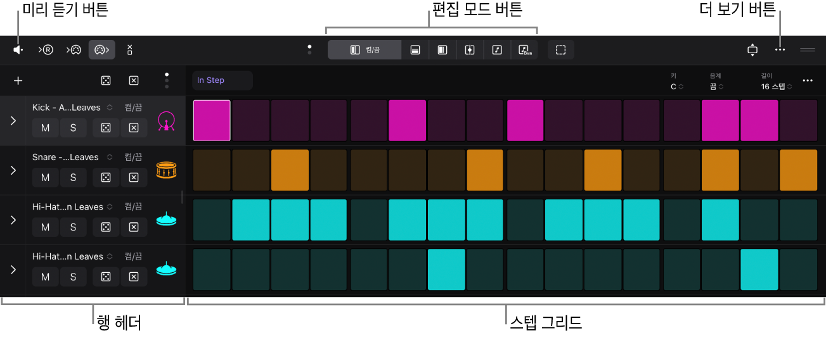Solo the Kick row with its S button
Image resolution: width=826 pixels, height=340 pixels.
click(74, 128)
